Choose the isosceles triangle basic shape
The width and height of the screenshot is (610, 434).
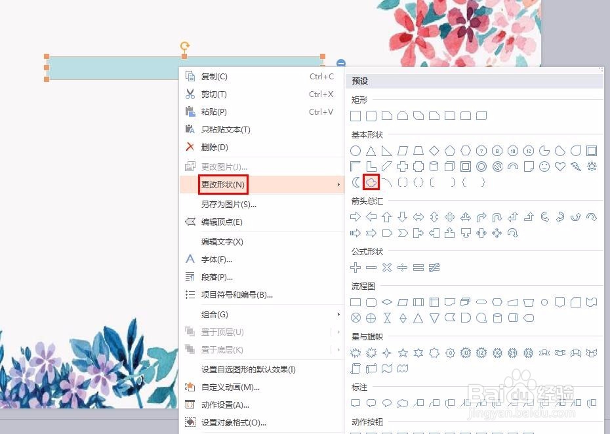coord(371,151)
